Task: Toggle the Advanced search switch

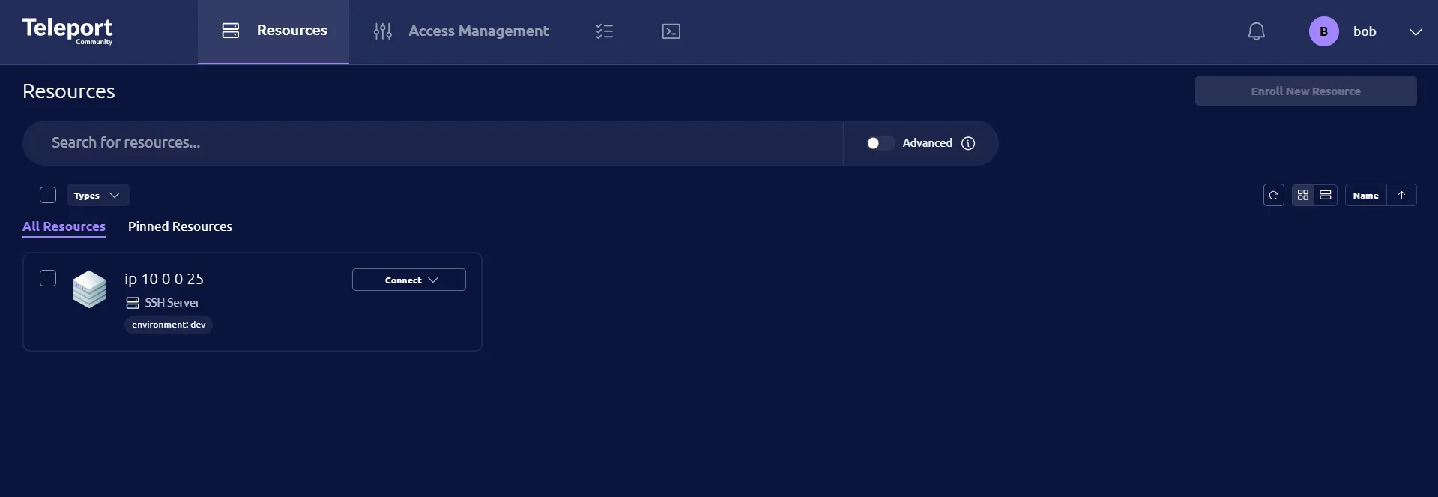Action: click(x=880, y=143)
